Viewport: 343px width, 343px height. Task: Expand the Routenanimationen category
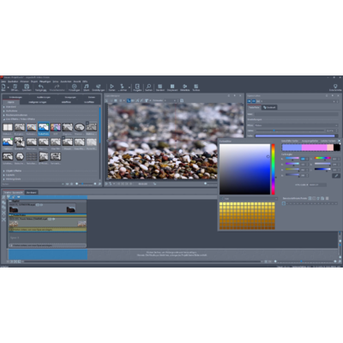pyautogui.click(x=16, y=115)
